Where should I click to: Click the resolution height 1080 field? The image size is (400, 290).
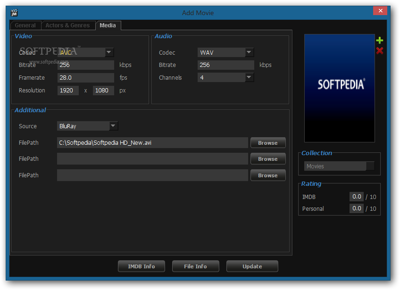pyautogui.click(x=103, y=90)
